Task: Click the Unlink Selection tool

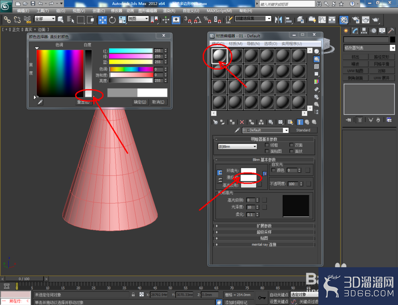Action: [17, 19]
